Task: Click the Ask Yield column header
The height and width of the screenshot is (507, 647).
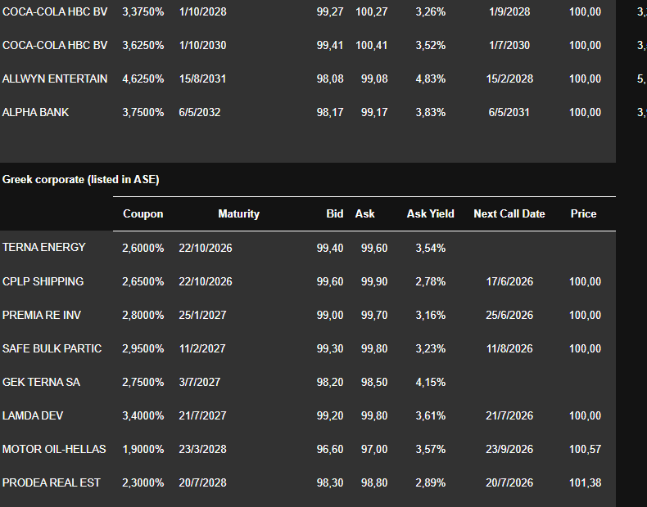Action: pos(430,213)
